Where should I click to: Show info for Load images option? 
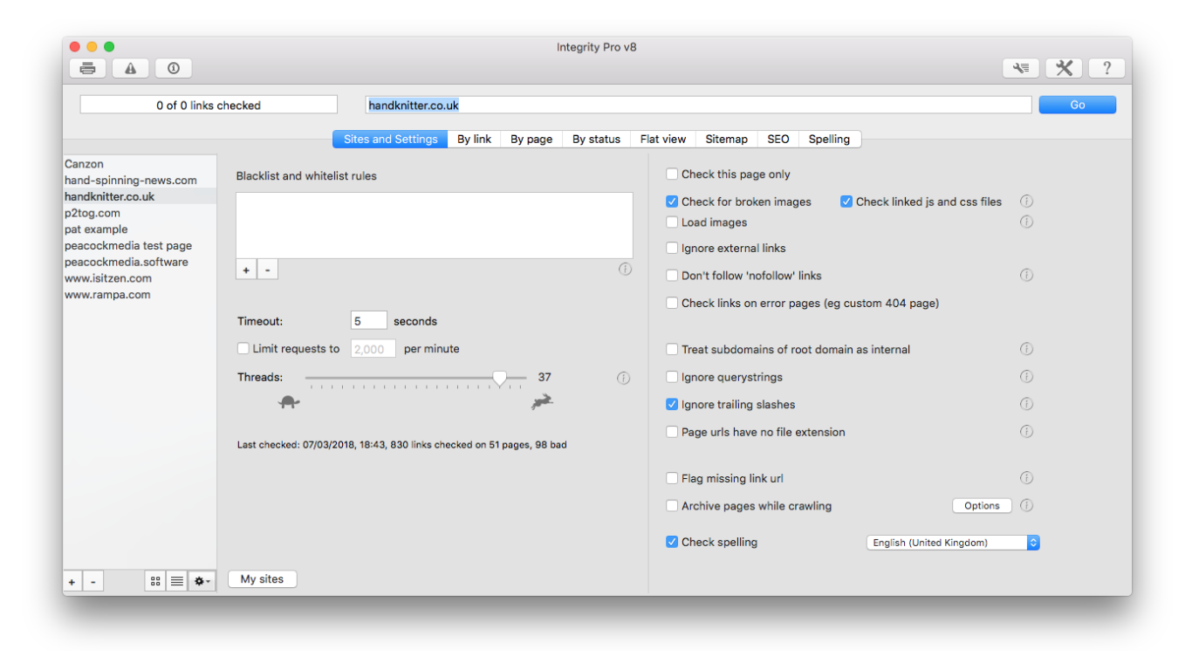(x=1026, y=222)
